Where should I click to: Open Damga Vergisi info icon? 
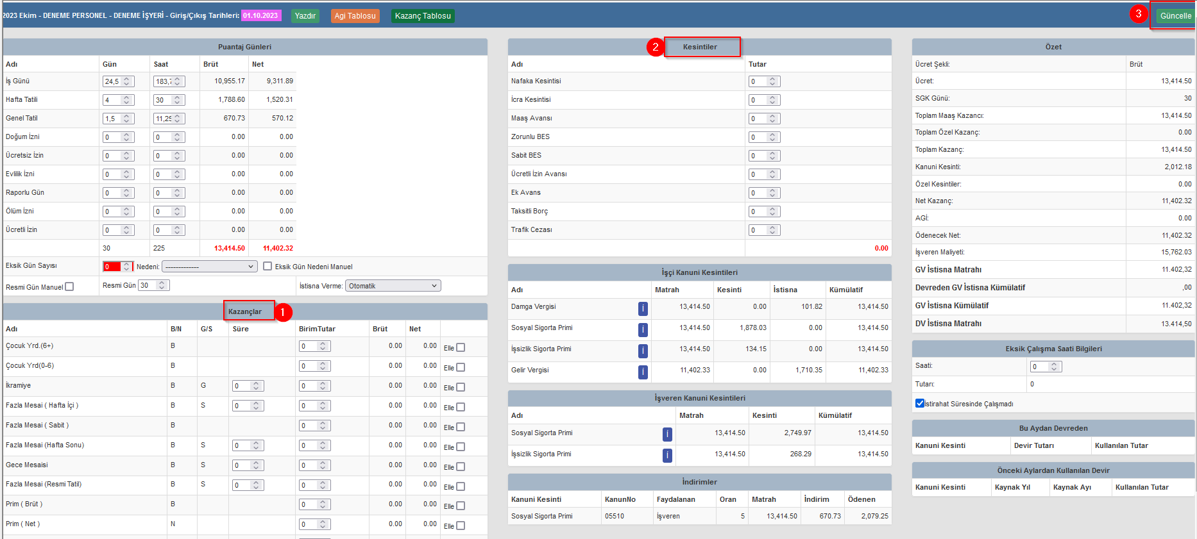tap(643, 309)
